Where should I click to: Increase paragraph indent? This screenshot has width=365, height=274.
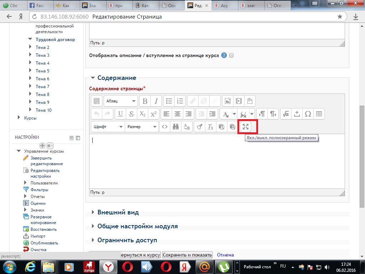click(212, 114)
